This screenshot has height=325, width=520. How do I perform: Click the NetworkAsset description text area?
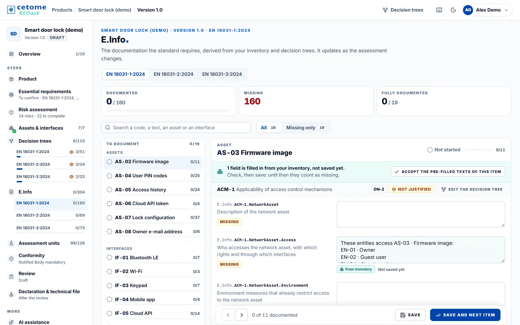pyautogui.click(x=421, y=214)
